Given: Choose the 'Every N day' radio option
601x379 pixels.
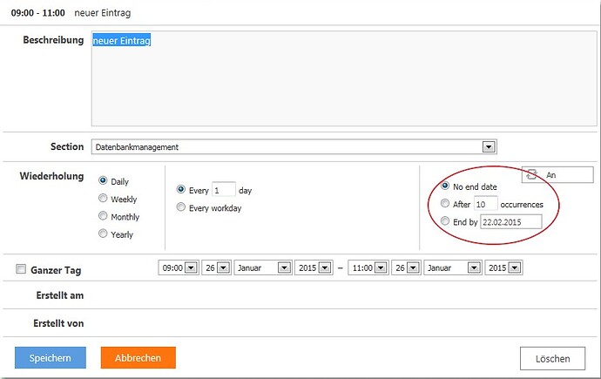Looking at the screenshot, I should 180,189.
